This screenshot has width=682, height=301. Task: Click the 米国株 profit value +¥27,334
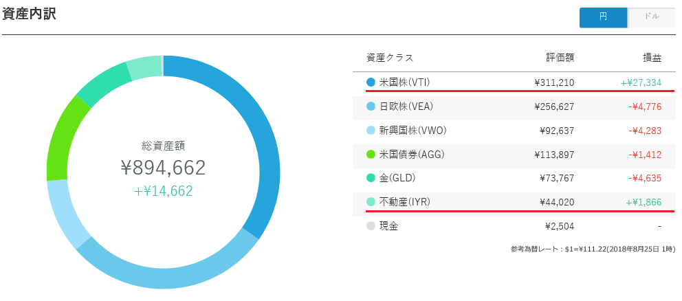pyautogui.click(x=641, y=82)
